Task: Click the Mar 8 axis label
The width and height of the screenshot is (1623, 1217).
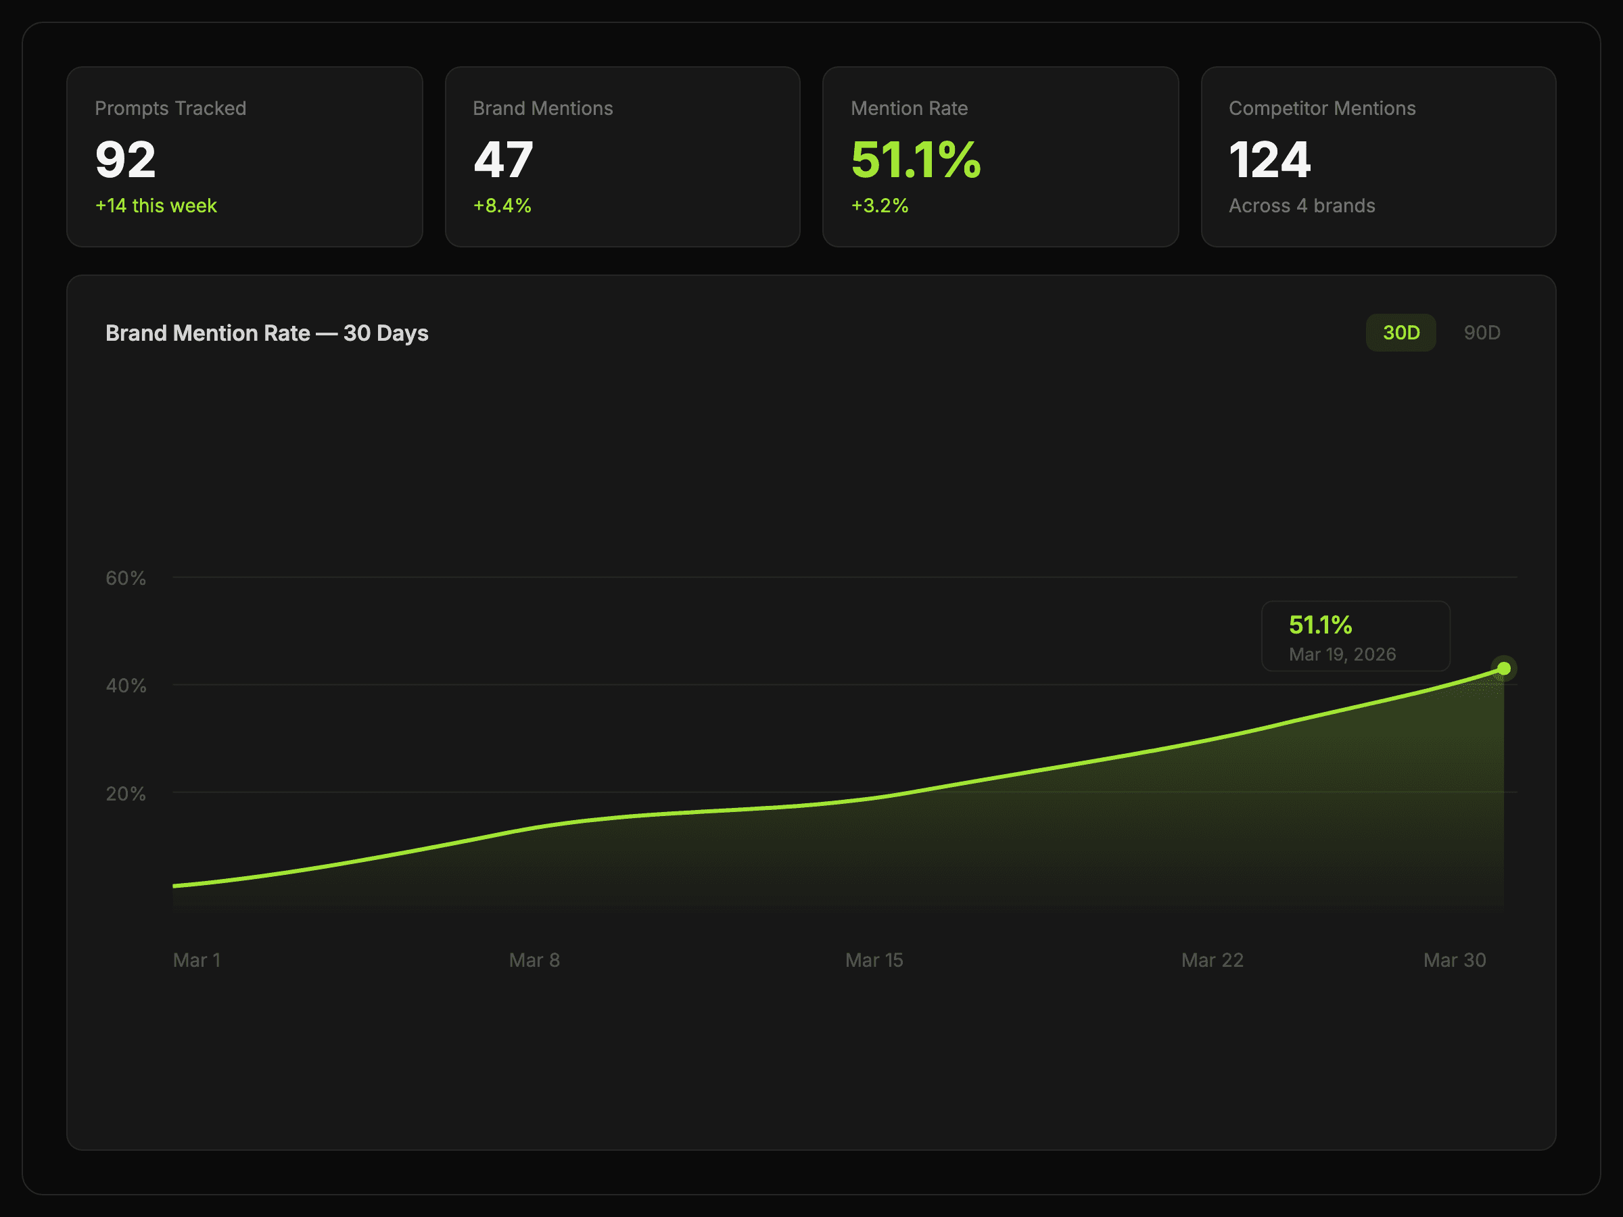Action: pos(534,960)
